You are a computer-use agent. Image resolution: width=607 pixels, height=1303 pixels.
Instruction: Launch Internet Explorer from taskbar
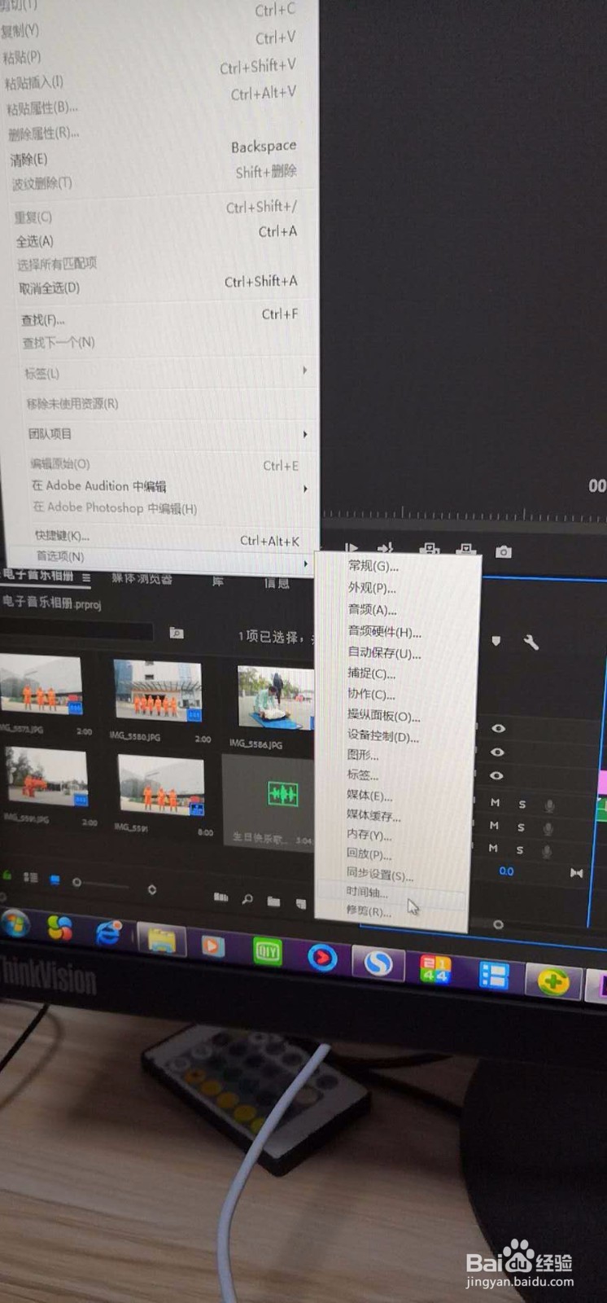pyautogui.click(x=108, y=933)
